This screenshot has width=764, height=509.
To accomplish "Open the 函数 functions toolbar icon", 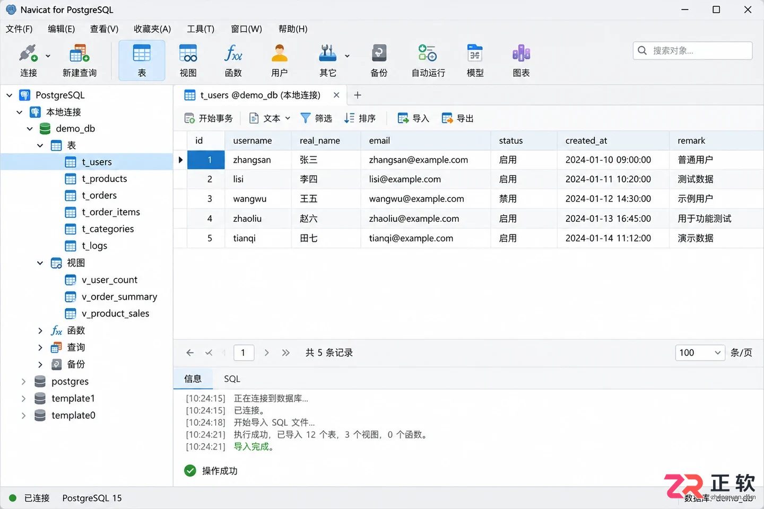I will tap(233, 60).
